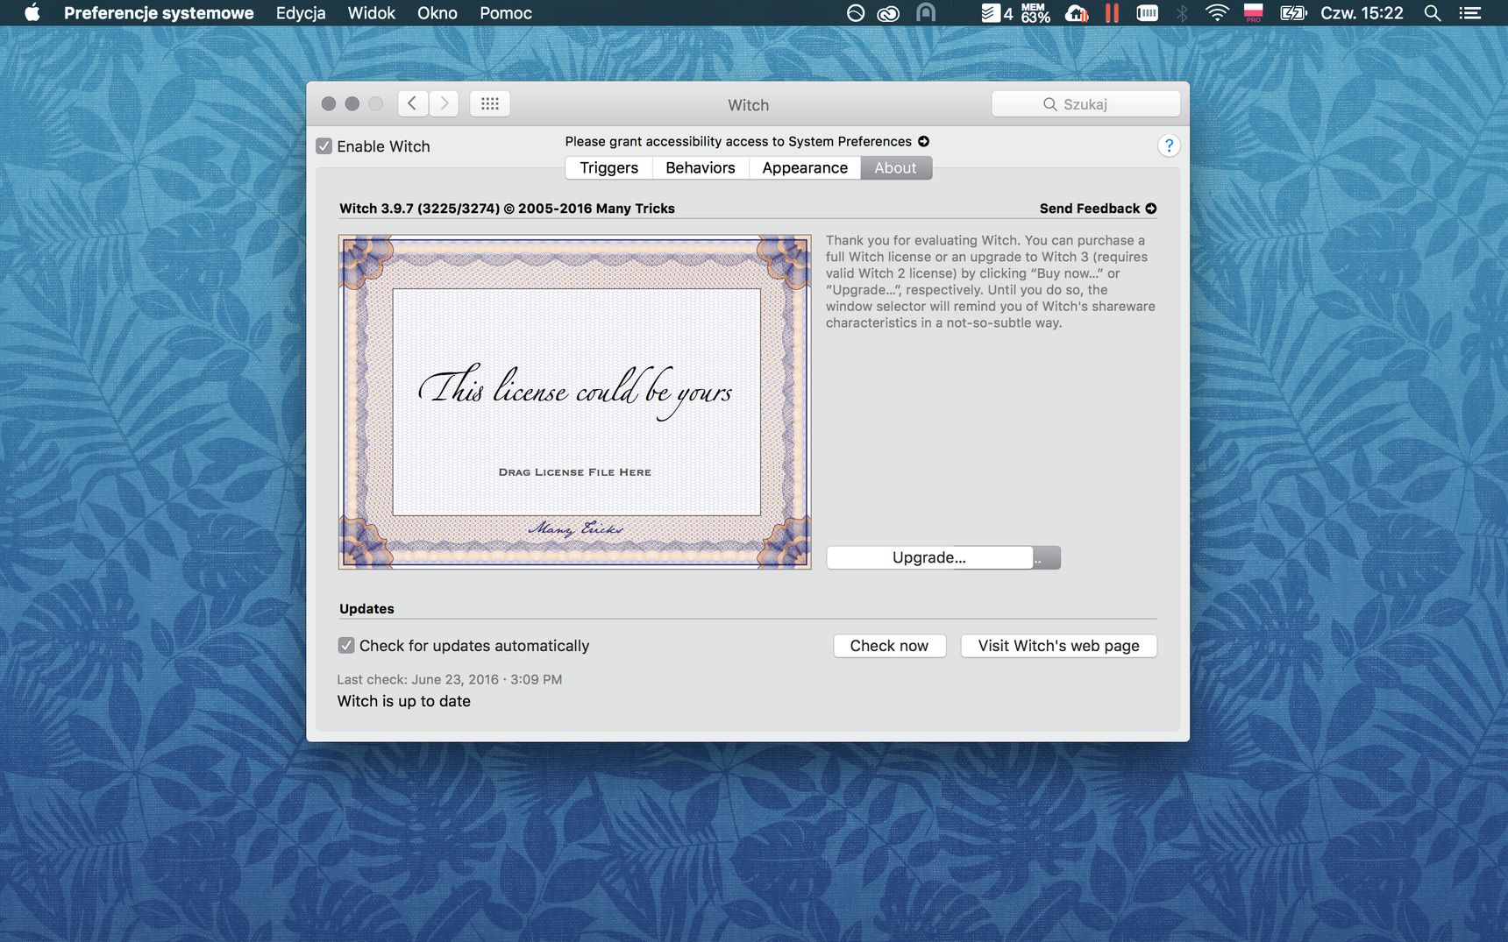The width and height of the screenshot is (1508, 942).
Task: Click the orange double-bar menu bar icon
Action: 1112,13
